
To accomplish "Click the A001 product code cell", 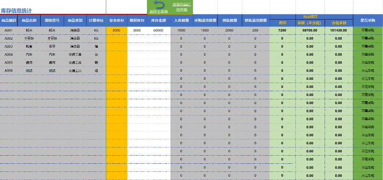I will pyautogui.click(x=9, y=31).
